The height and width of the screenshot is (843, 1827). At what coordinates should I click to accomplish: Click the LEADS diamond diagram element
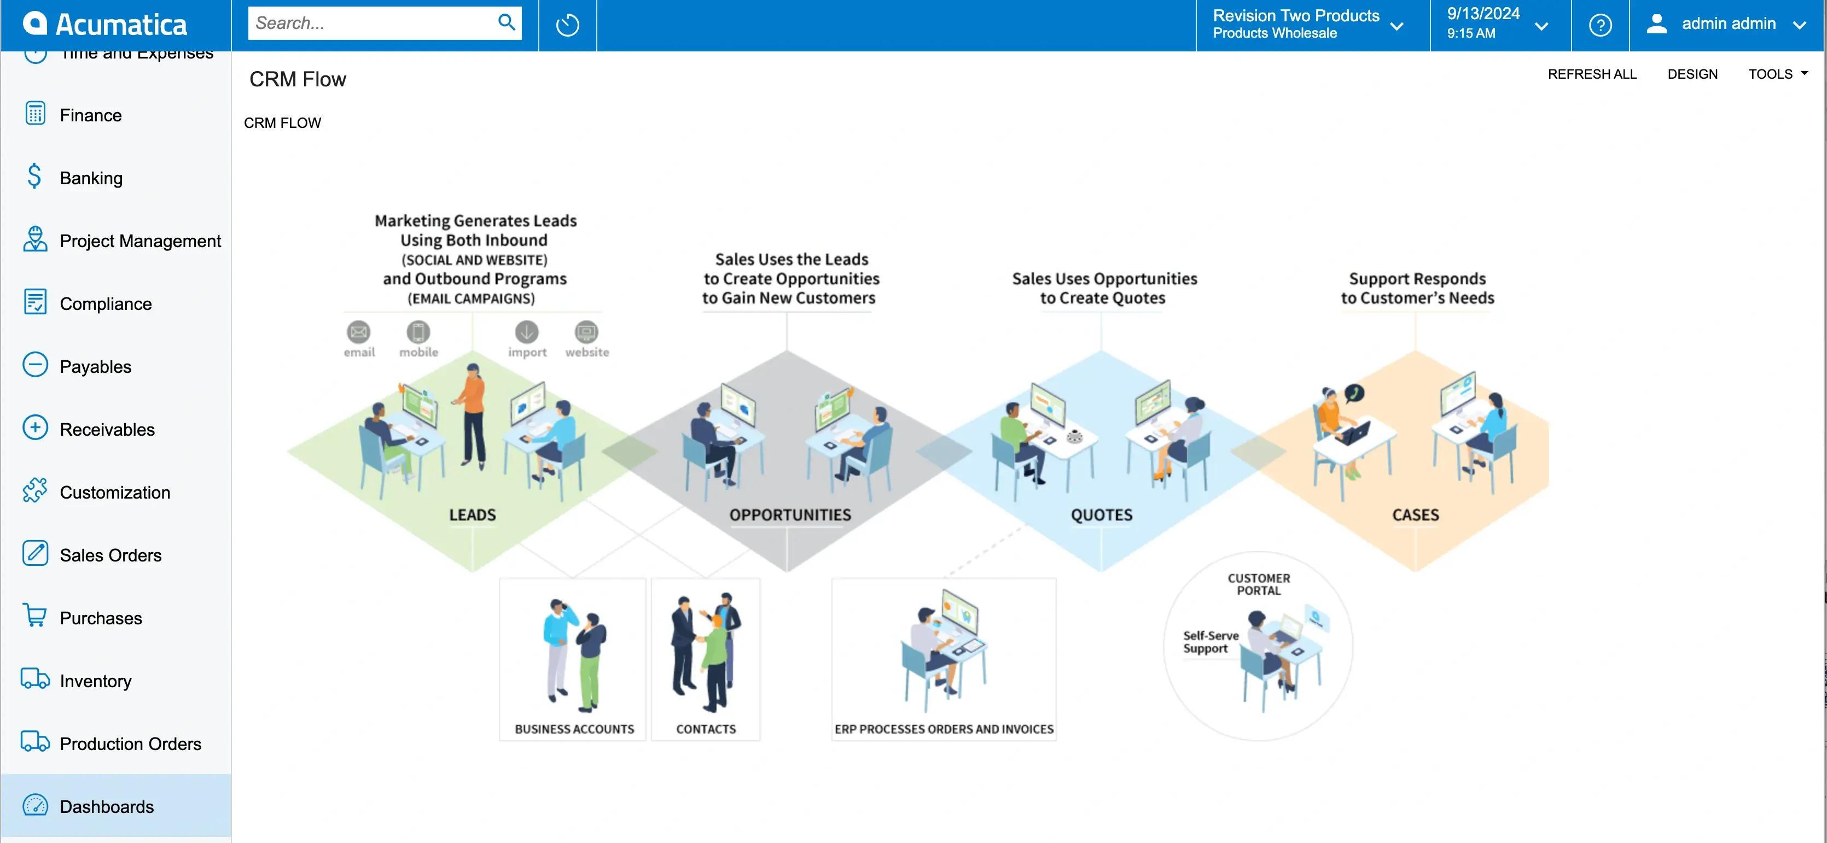(x=471, y=454)
